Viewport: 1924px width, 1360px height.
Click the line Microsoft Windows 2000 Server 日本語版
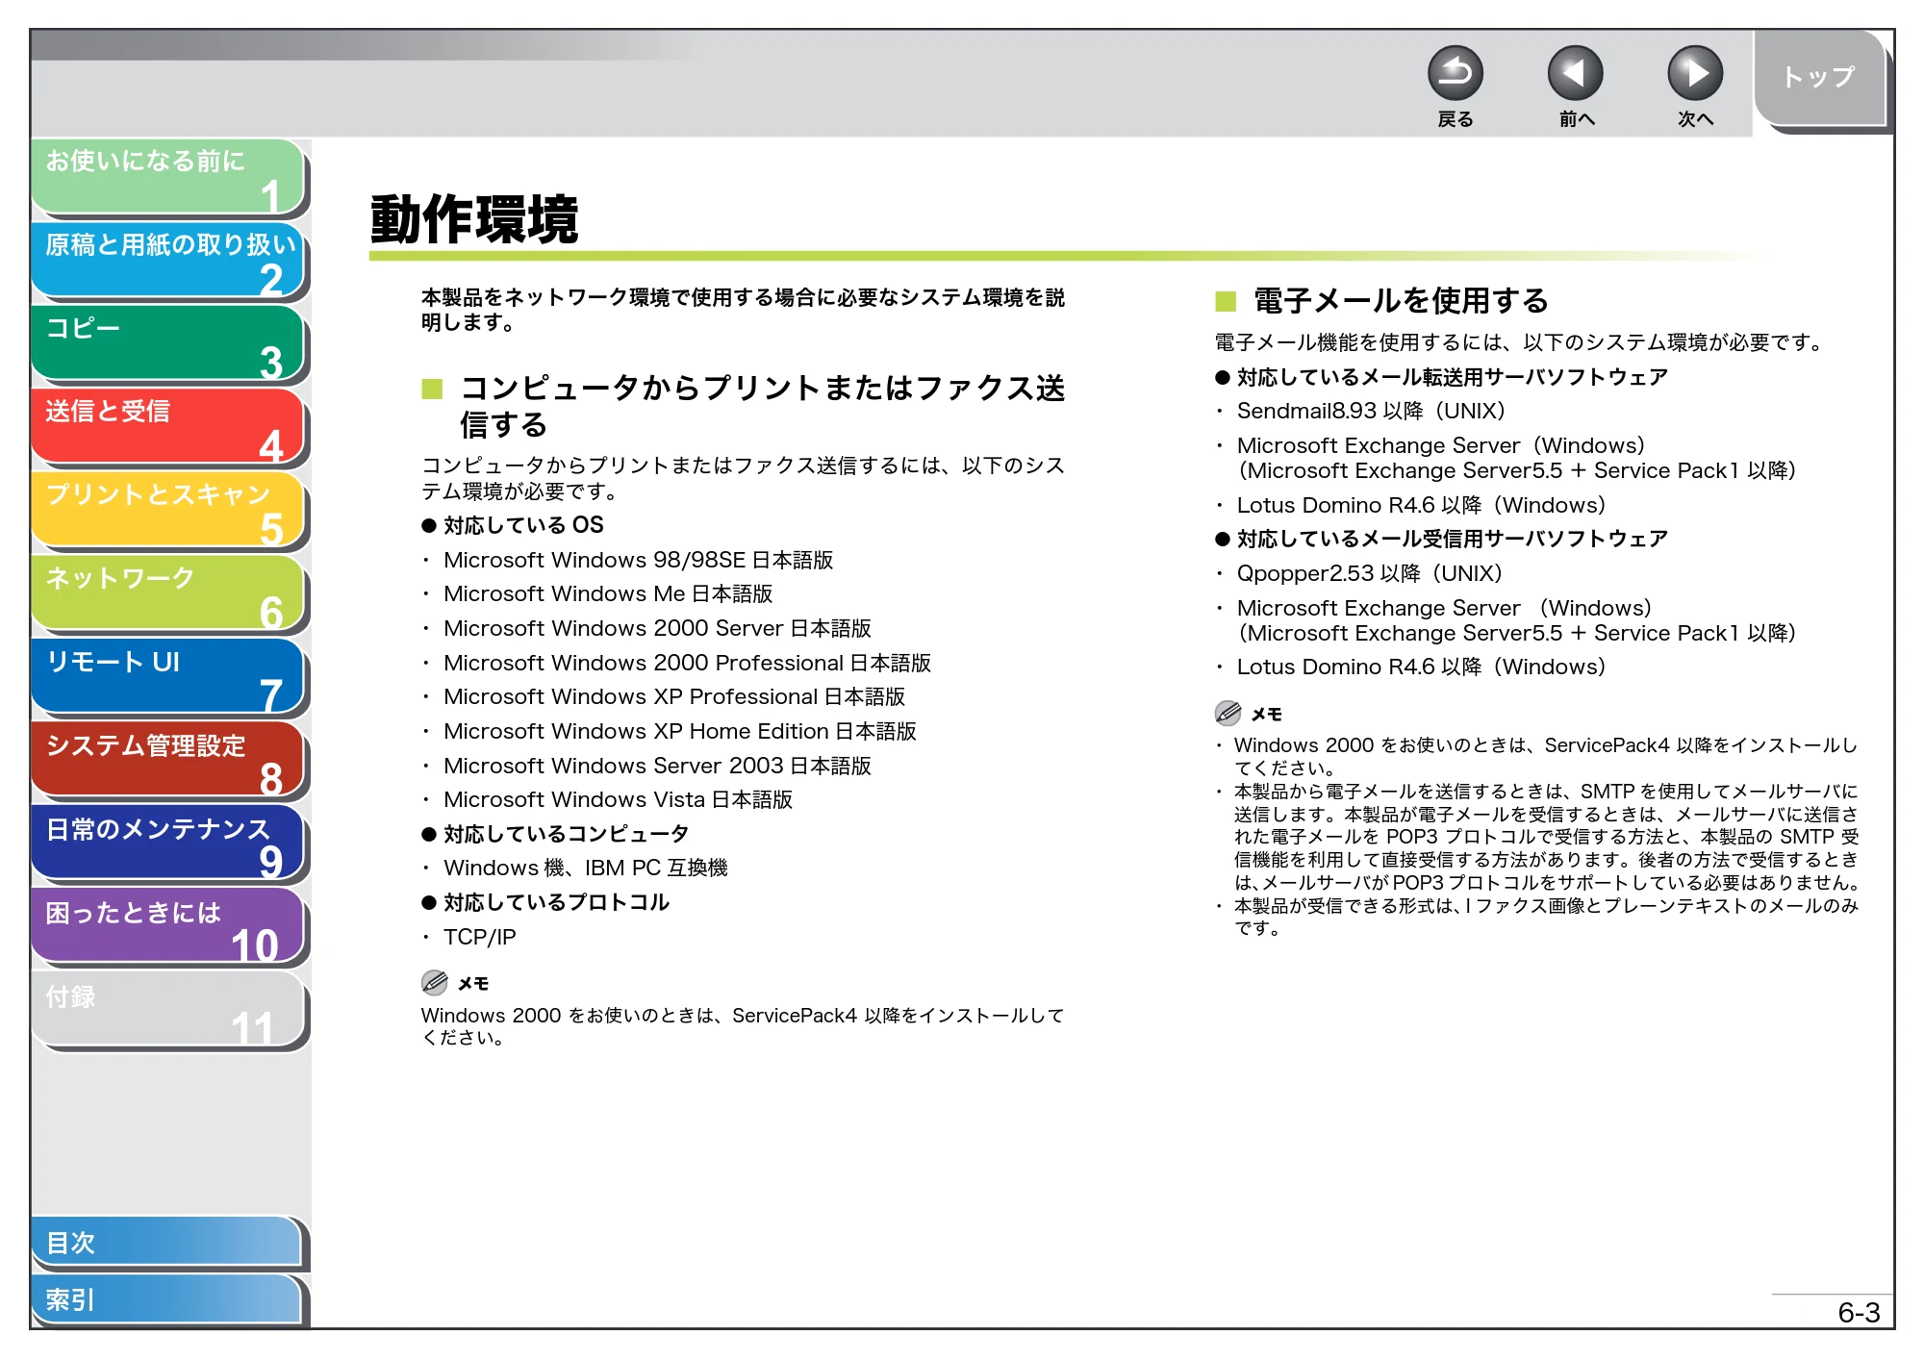[x=657, y=628]
